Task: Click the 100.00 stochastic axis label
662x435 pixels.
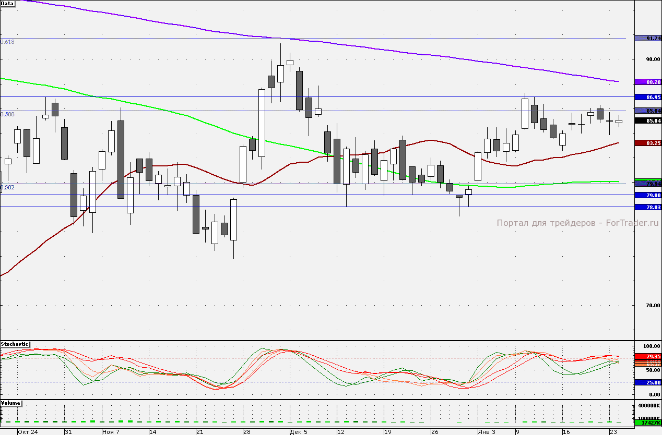Action: point(652,346)
